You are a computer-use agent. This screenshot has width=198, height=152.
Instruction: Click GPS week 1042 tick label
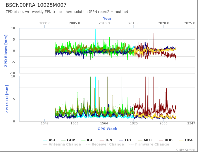pyautogui.click(x=45, y=123)
